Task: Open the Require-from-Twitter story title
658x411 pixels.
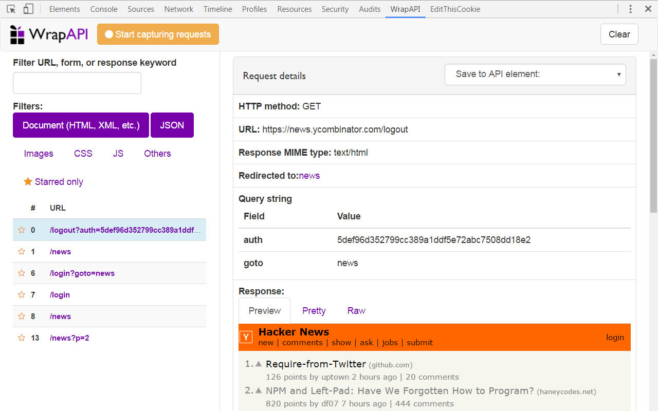Action: point(316,364)
